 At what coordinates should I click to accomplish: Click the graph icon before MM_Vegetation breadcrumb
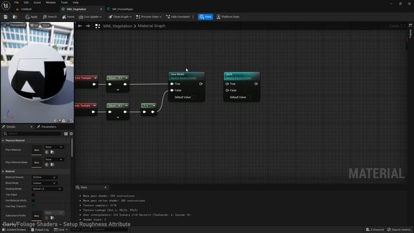[x=98, y=26]
